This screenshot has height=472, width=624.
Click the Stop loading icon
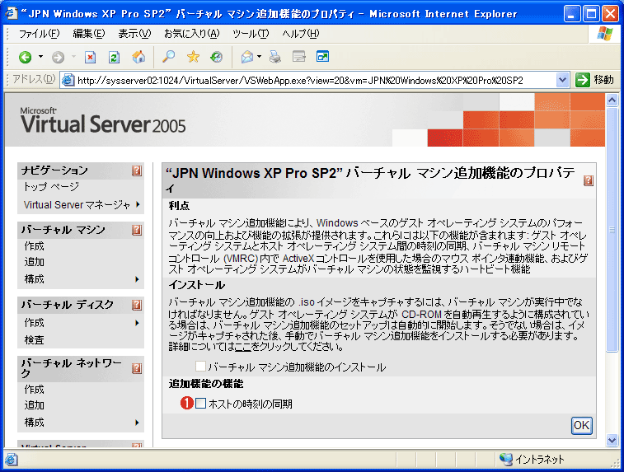[x=91, y=58]
